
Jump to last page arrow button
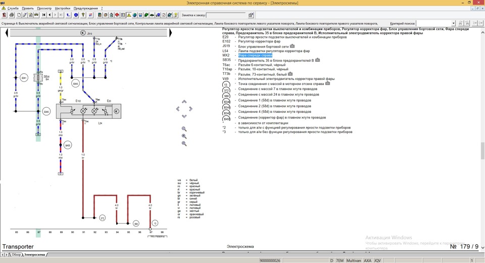click(61, 15)
